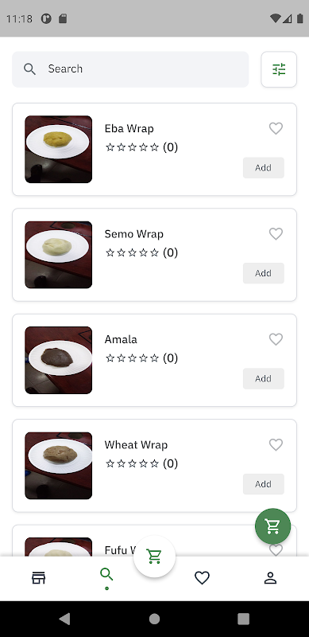This screenshot has width=309, height=637.
Task: Toggle the Amala favorite heart
Action: point(276,339)
